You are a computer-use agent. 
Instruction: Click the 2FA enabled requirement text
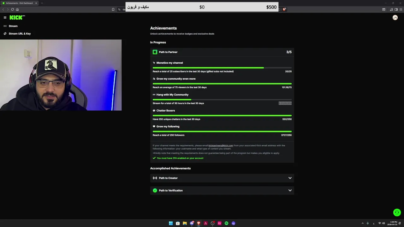180,158
